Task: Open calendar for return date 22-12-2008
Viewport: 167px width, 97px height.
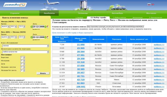Action: [x=48, y=37]
